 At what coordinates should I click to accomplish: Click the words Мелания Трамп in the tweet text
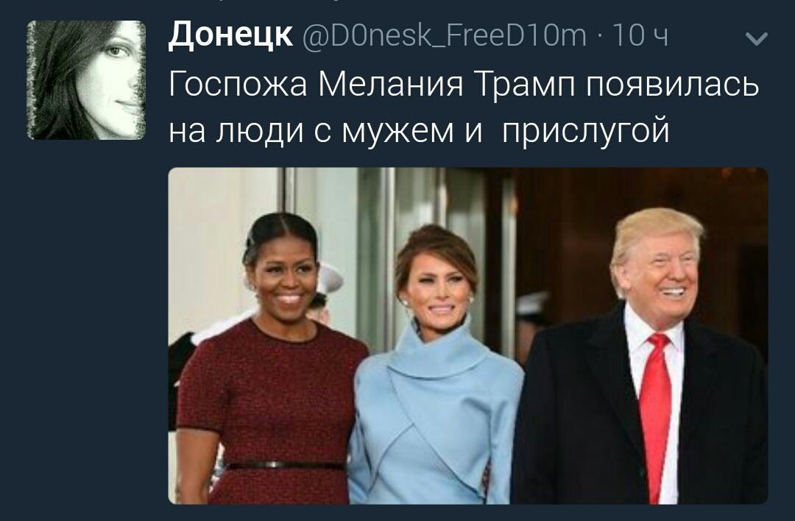(x=446, y=84)
